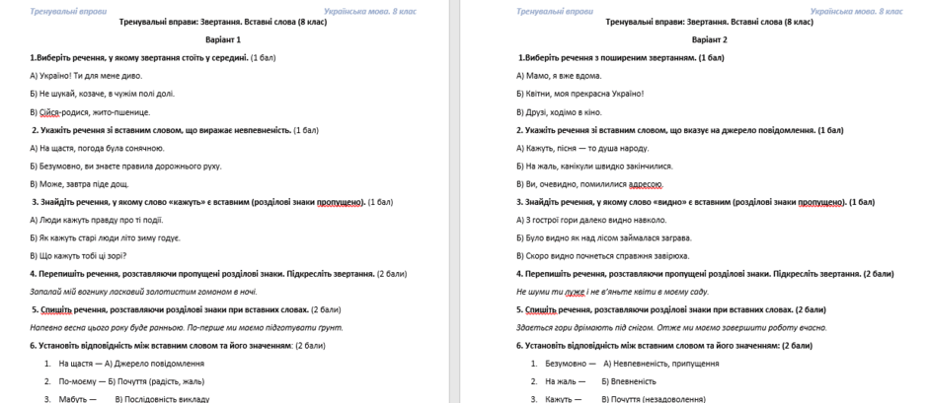Click the line 'В) Друзі, ходімо в кіно.'

[x=559, y=112]
